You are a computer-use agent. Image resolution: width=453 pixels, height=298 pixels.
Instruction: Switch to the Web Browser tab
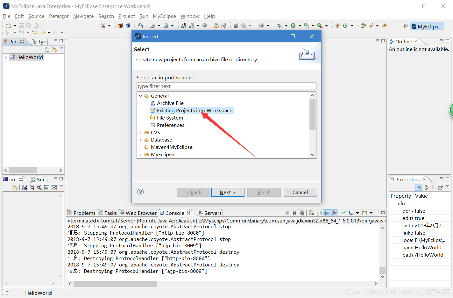pyautogui.click(x=138, y=213)
